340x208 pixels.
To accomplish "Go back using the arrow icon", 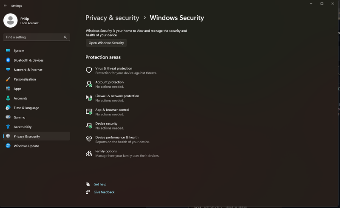I will pyautogui.click(x=5, y=6).
